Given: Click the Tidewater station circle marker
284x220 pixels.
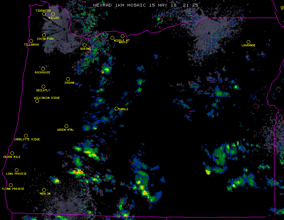Looking at the screenshot, I should point(44,14).
